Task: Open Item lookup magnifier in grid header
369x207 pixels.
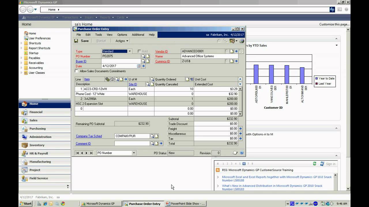Action: coord(117,79)
